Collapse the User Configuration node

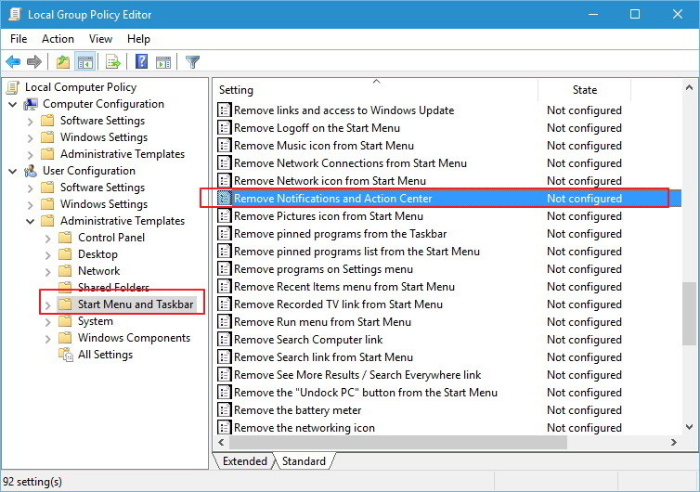coord(13,172)
